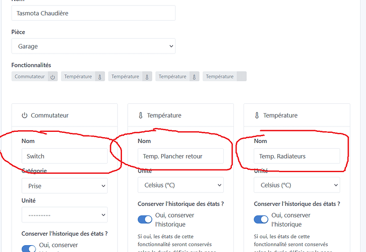
Task: Open Celsius unit dropdown for Temp. Plancher retour
Action: (180, 185)
